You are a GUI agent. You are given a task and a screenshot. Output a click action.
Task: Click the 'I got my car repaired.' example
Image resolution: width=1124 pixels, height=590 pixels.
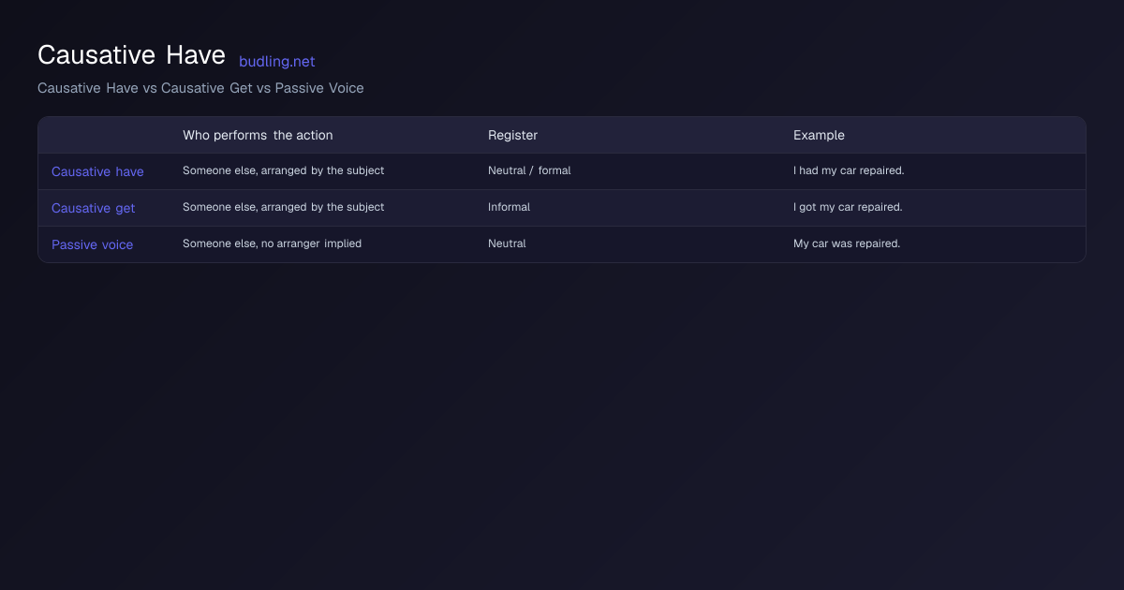click(x=848, y=207)
